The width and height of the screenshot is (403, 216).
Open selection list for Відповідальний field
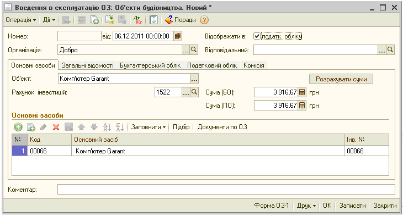click(x=382, y=50)
